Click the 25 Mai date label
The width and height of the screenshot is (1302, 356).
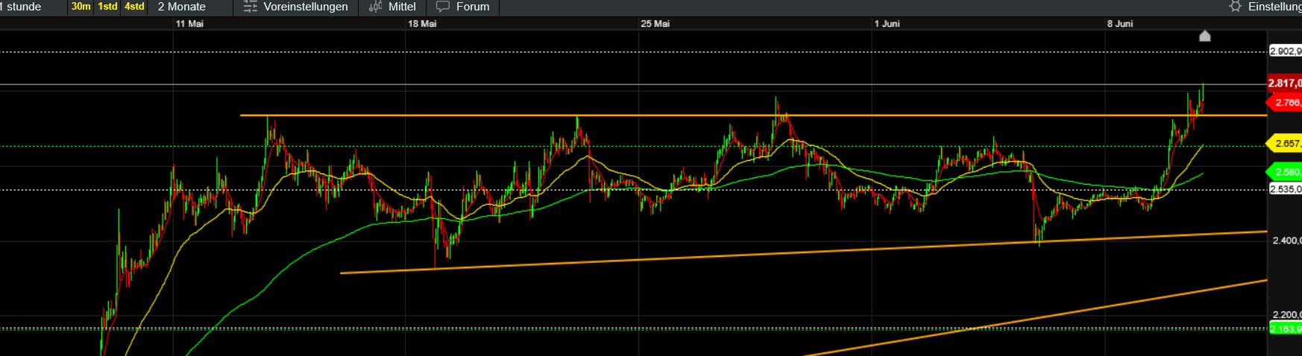click(655, 24)
